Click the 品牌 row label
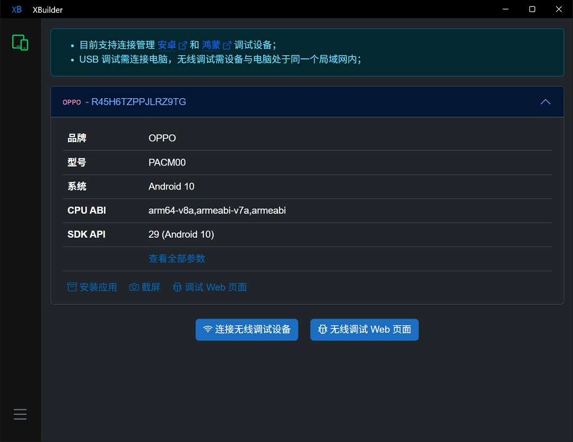The width and height of the screenshot is (573, 442). tap(77, 138)
